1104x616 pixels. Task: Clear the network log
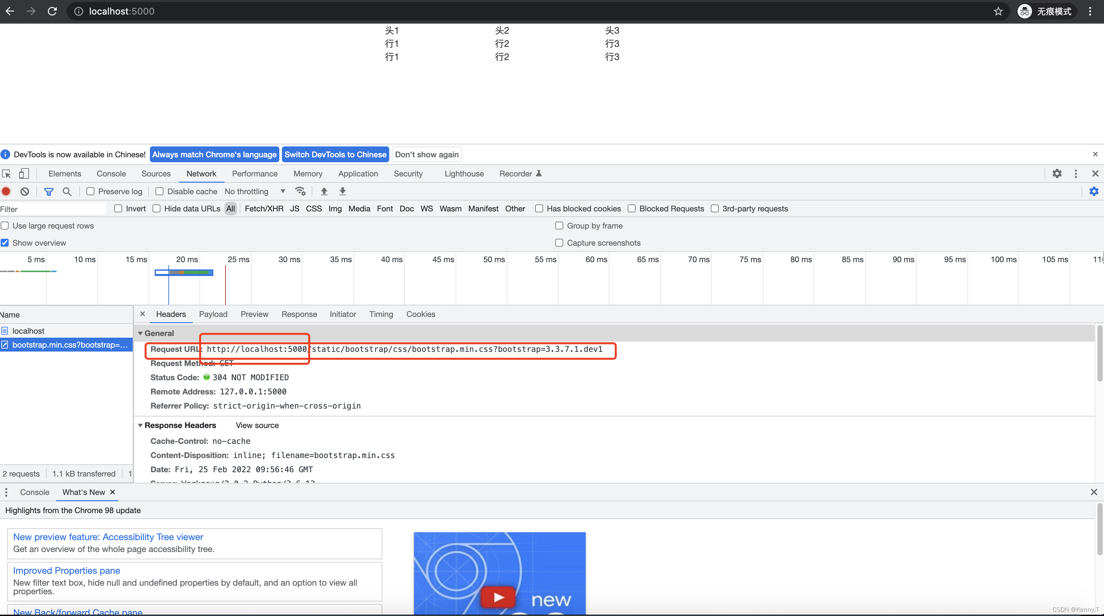pyautogui.click(x=25, y=191)
